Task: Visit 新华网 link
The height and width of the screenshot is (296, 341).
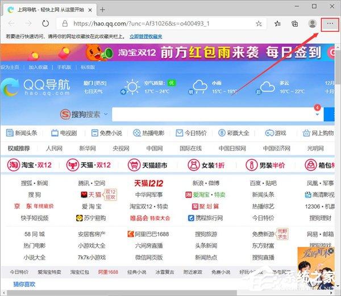Action: (88, 148)
